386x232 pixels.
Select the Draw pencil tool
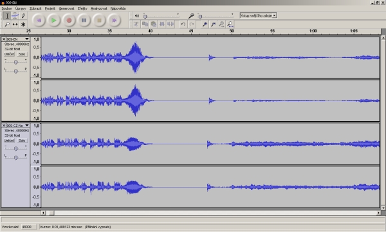click(x=23, y=16)
